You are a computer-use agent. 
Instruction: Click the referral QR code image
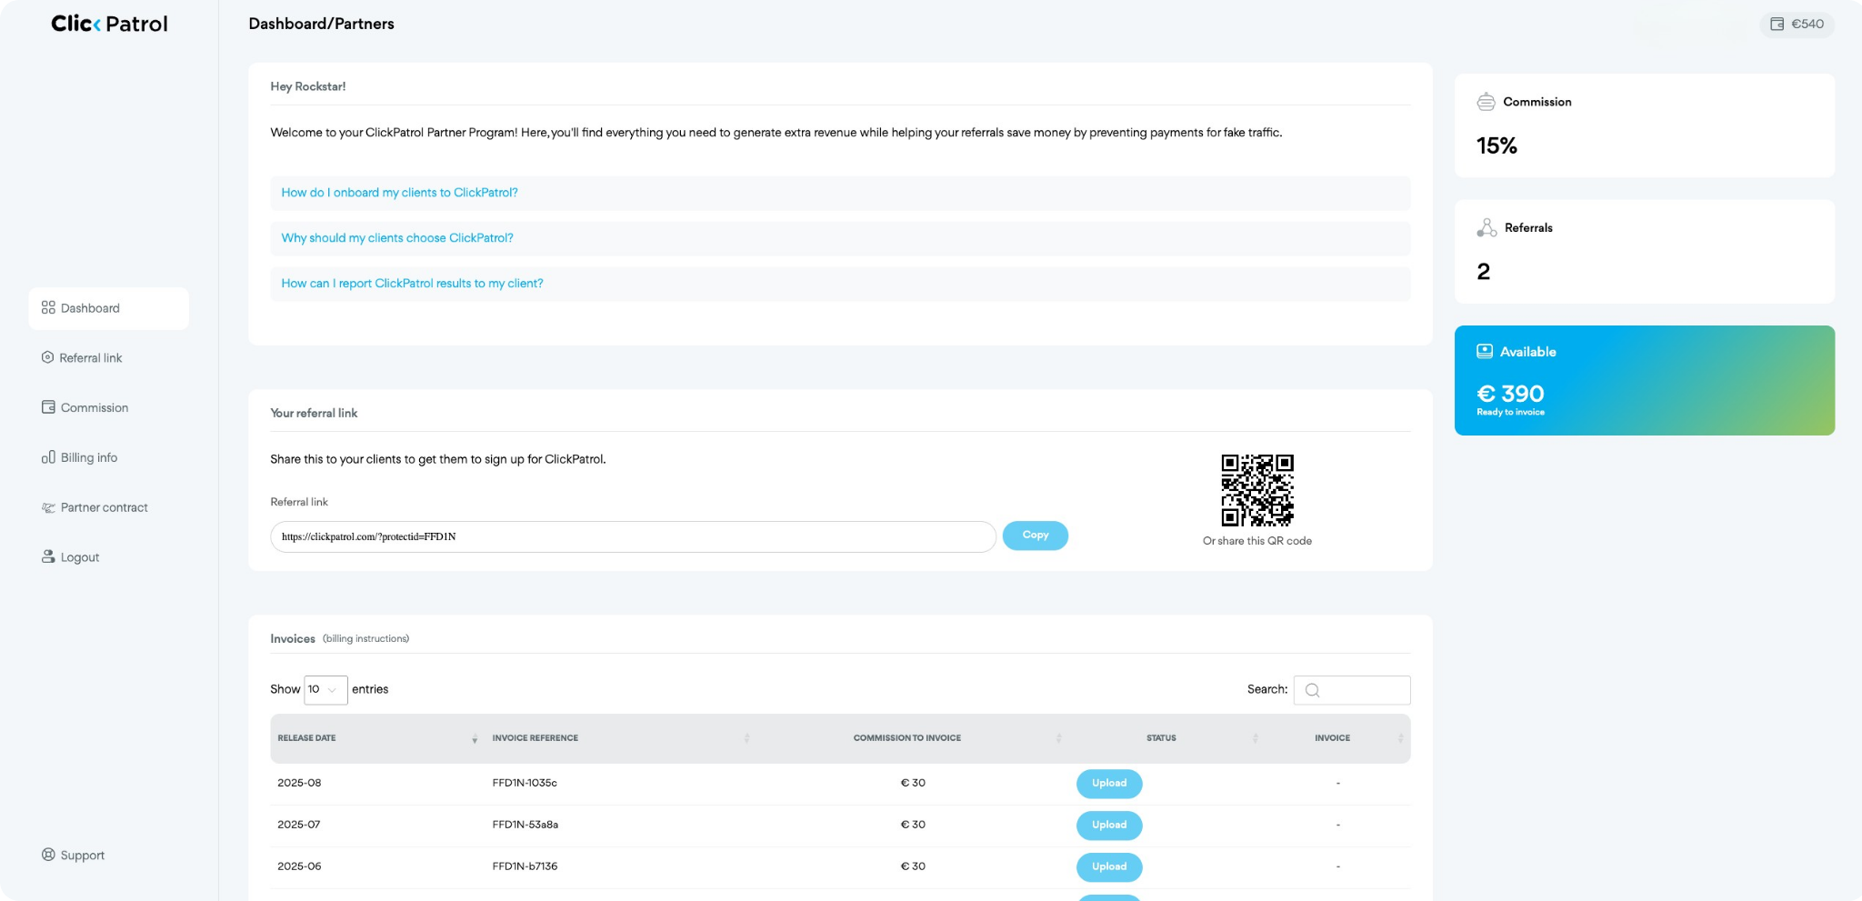click(1256, 490)
